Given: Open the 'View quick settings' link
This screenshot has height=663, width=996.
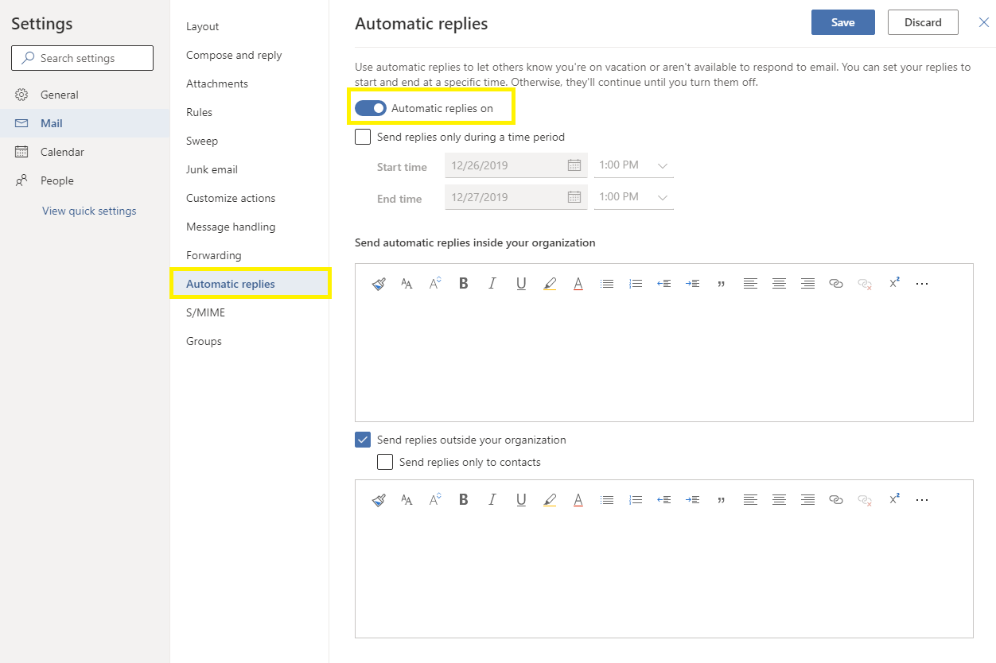Looking at the screenshot, I should pyautogui.click(x=89, y=211).
